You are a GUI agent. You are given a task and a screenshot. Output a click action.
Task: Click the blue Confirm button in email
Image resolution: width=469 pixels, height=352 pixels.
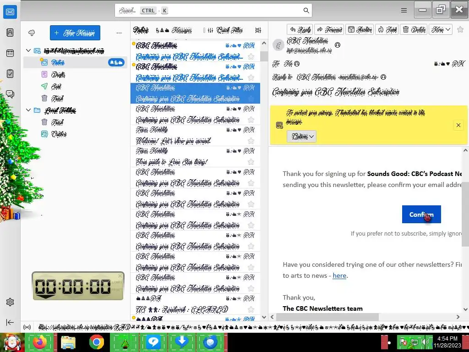point(421,214)
